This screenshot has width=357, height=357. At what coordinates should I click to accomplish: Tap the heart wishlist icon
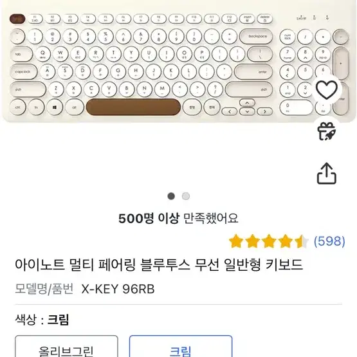click(x=327, y=89)
